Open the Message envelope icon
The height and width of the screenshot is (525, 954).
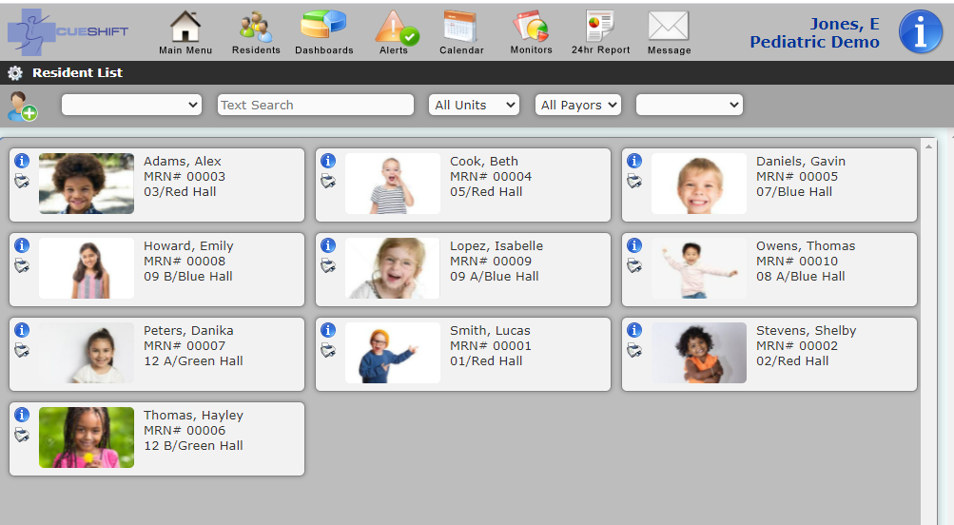(x=669, y=27)
